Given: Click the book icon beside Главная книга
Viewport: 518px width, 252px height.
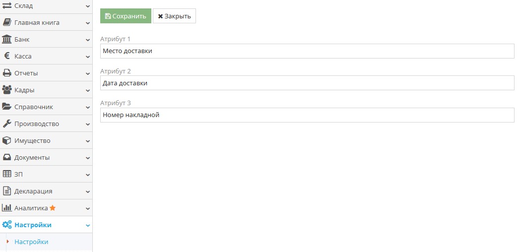Looking at the screenshot, I should [7, 22].
